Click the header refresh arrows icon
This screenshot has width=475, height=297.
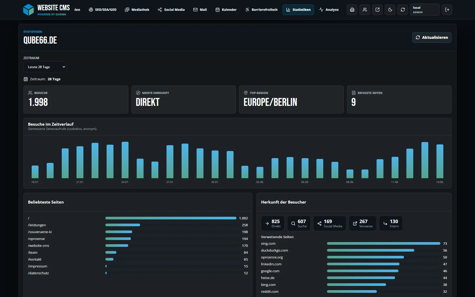pos(403,10)
